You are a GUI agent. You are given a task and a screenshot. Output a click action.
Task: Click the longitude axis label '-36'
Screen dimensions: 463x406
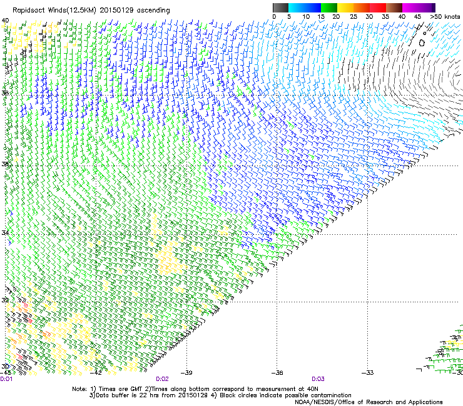pyautogui.click(x=277, y=372)
